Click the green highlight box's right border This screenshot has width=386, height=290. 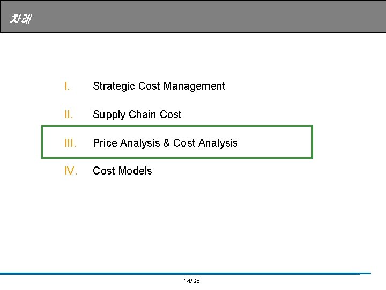point(311,142)
